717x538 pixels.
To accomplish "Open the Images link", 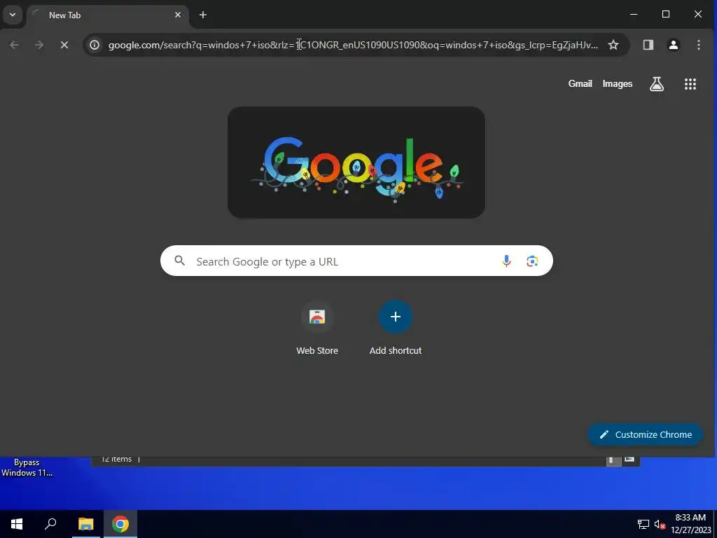I will (x=618, y=84).
